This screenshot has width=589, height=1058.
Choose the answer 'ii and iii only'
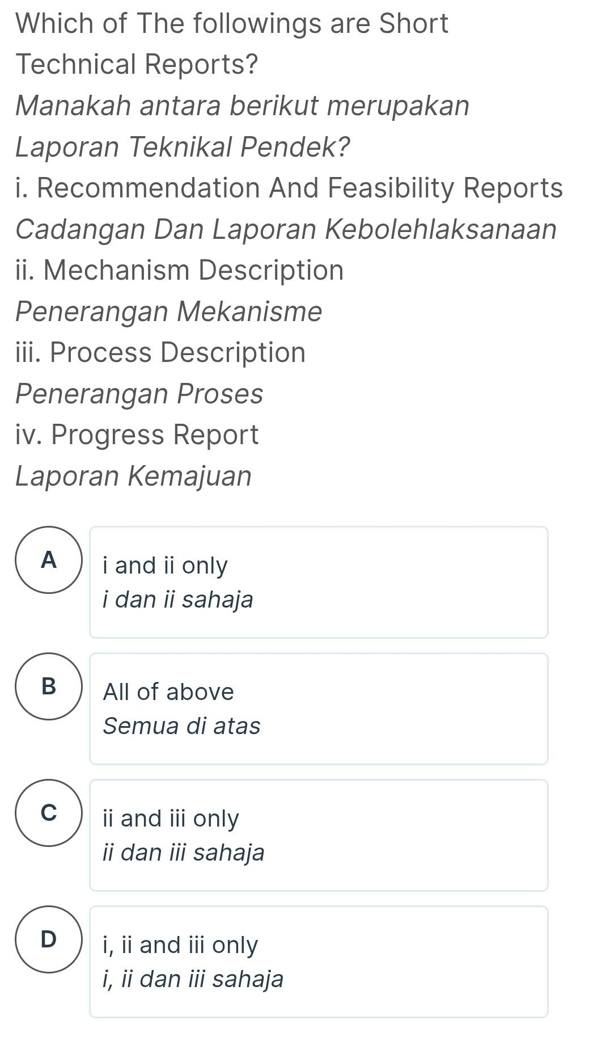pyautogui.click(x=171, y=817)
